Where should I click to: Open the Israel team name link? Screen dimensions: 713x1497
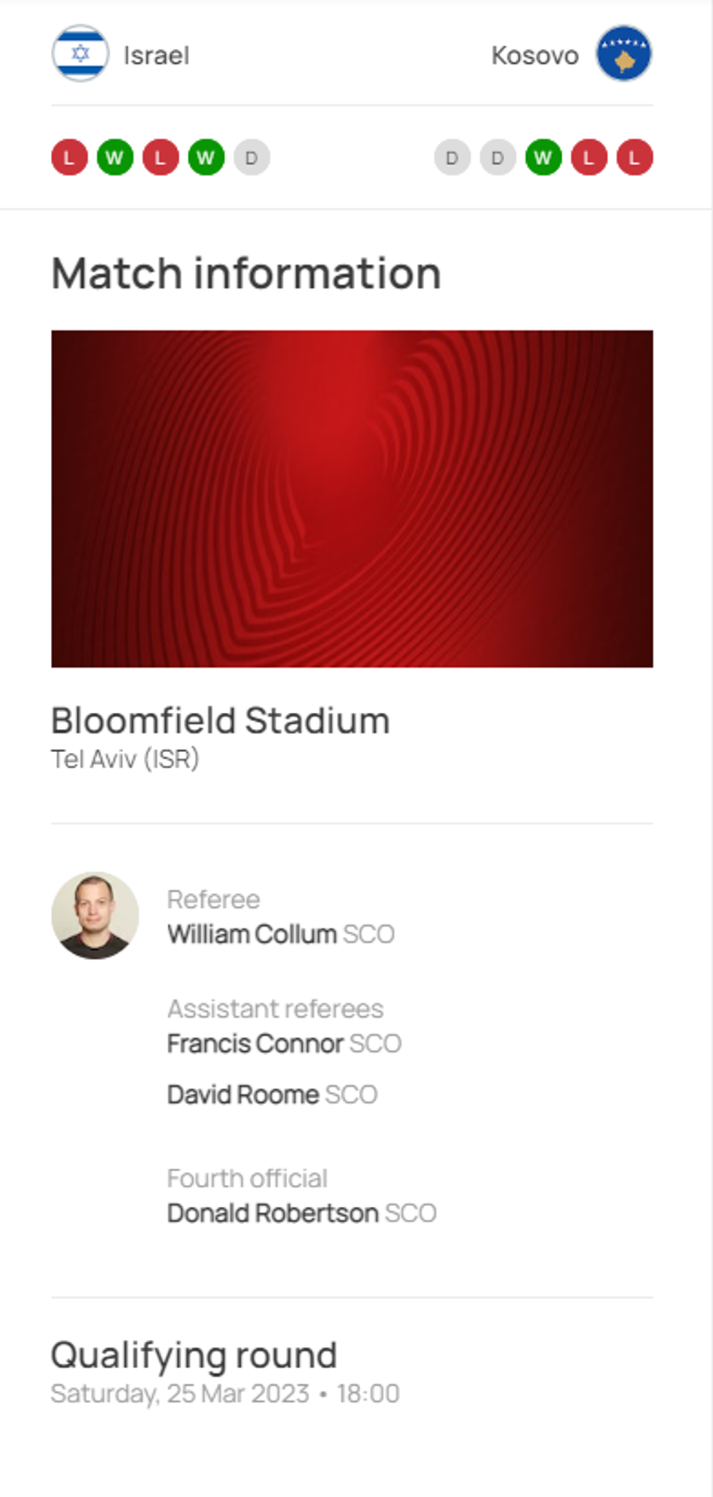(156, 55)
